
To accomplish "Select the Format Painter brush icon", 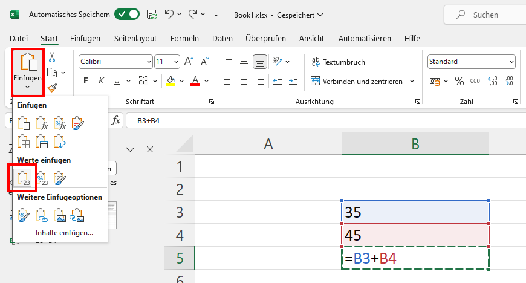I will click(52, 88).
